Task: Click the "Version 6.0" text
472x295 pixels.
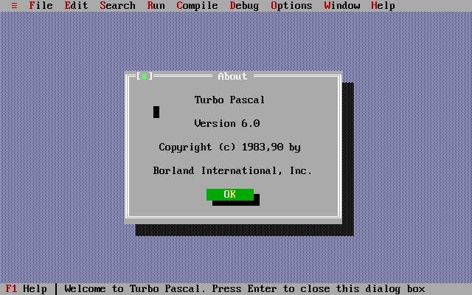Action: [227, 123]
